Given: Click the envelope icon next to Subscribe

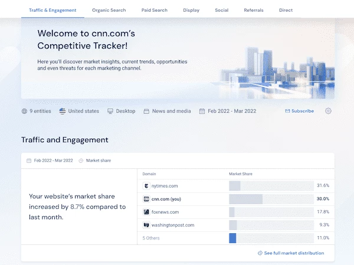Looking at the screenshot, I should tap(287, 111).
